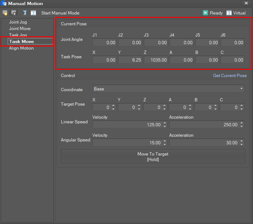Open the Align Motion page
The image size is (253, 224).
(x=21, y=48)
